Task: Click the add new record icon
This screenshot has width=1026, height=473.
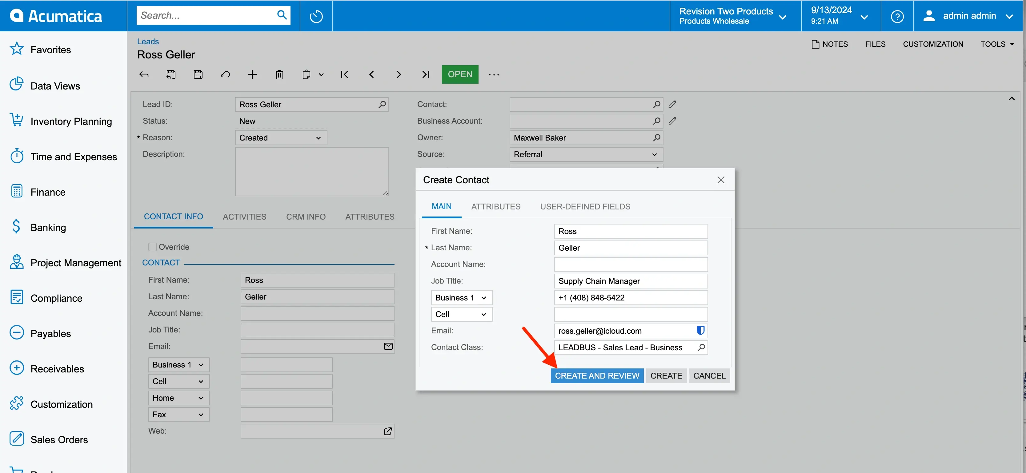Action: pos(252,74)
